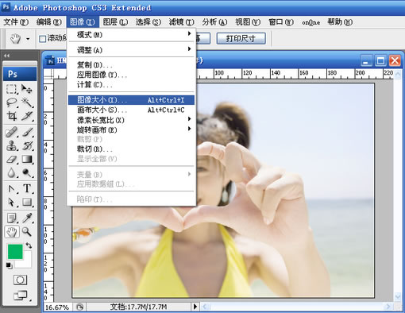Open the status bar info arrow menu
Screen dimensions: 405x313
195,307
